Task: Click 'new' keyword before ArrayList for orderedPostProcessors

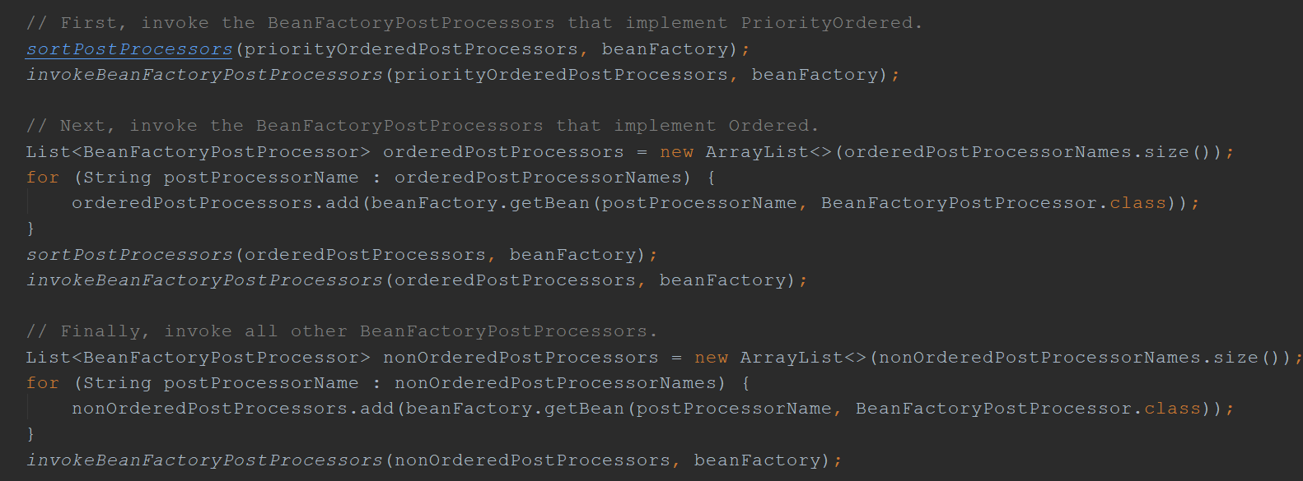Action: point(676,152)
